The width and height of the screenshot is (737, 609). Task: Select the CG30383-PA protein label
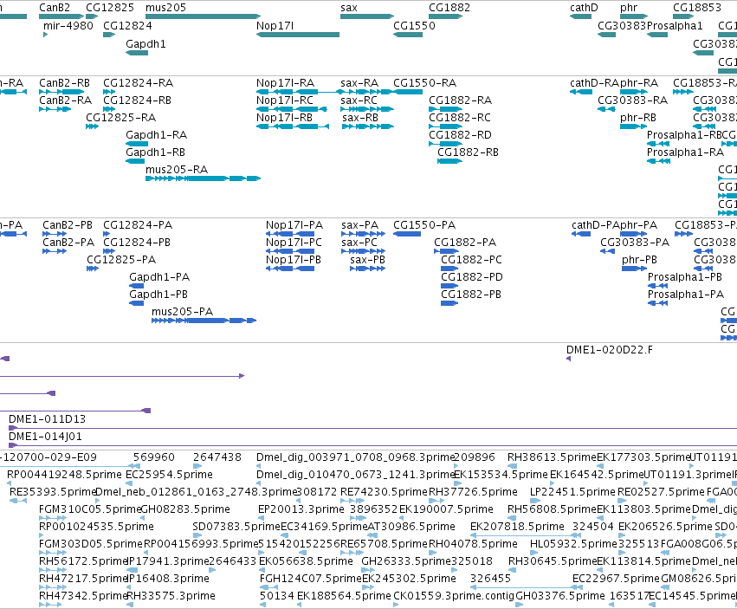[635, 243]
